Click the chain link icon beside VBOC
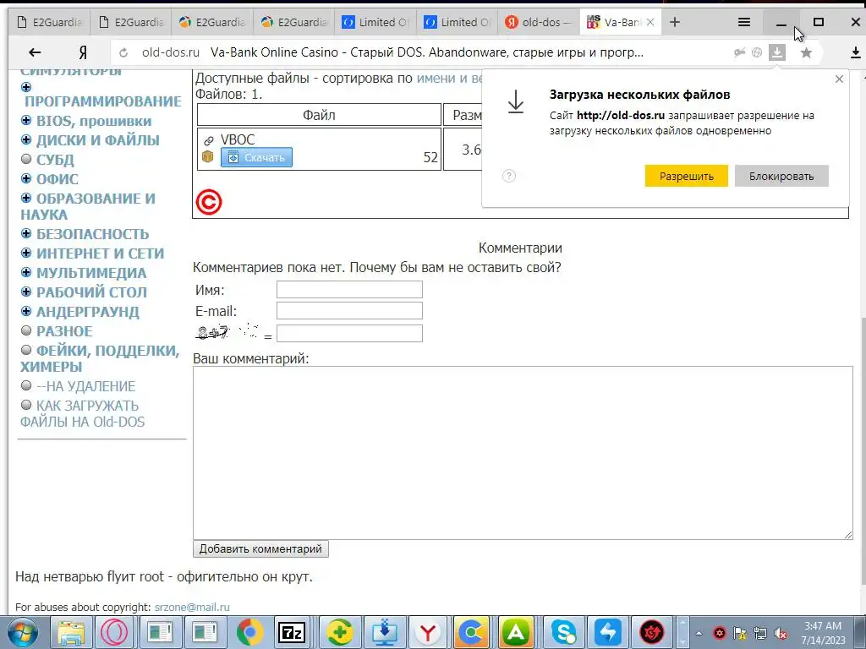The image size is (866, 649). [x=208, y=141]
